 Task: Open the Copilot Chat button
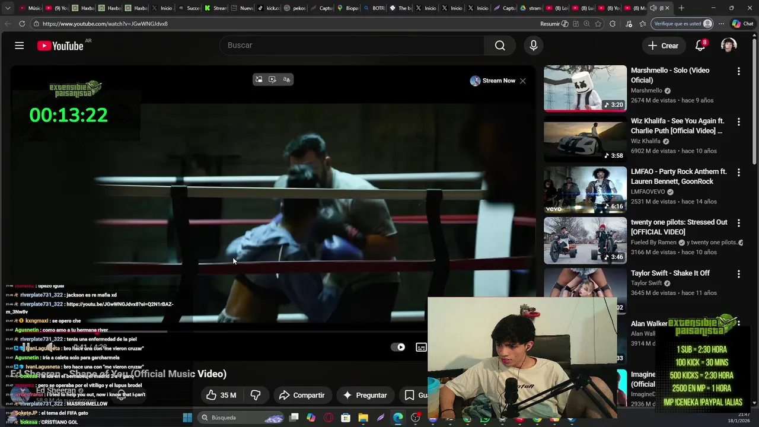click(x=742, y=24)
